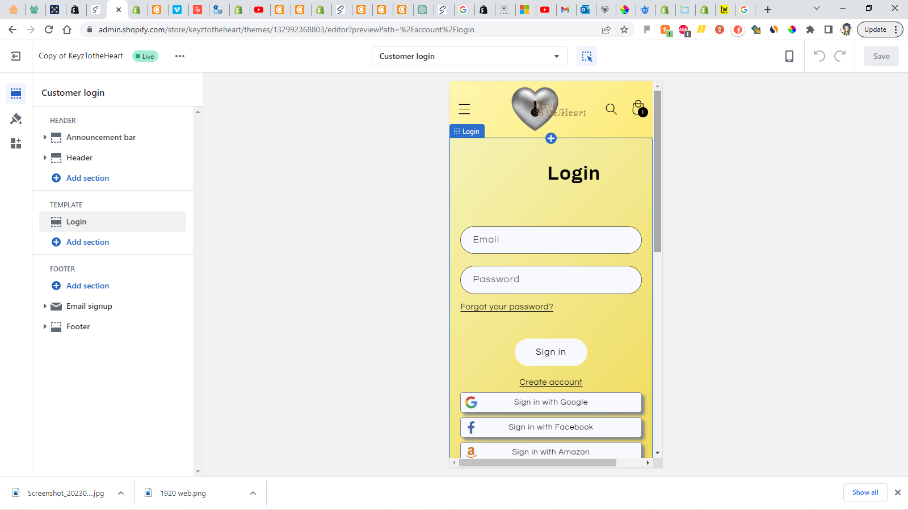Open the browser home page
Screen dimensions: 908x510
(67, 29)
